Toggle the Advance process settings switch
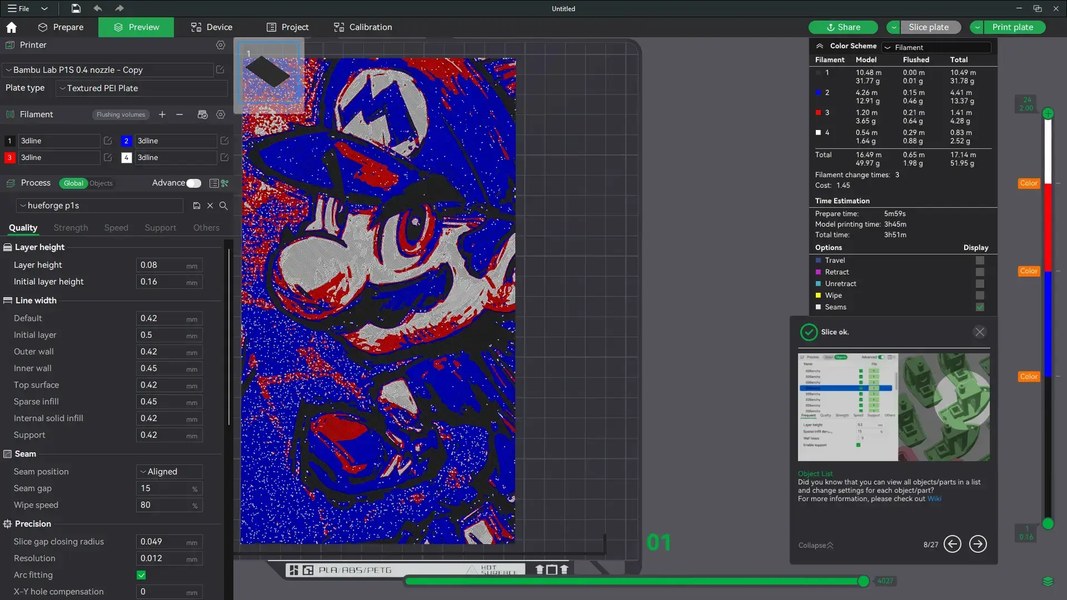The width and height of the screenshot is (1067, 600). (193, 183)
